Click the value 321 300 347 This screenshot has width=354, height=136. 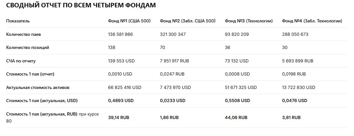click(173, 34)
